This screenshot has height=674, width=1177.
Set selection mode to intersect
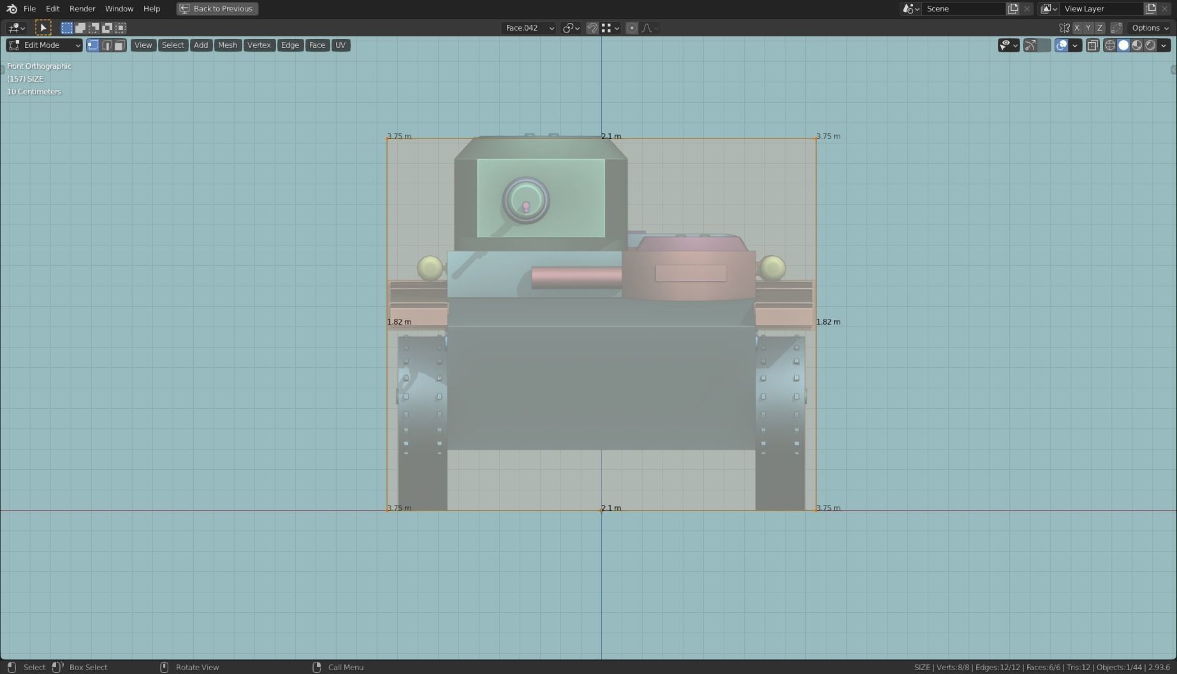pyautogui.click(x=121, y=27)
